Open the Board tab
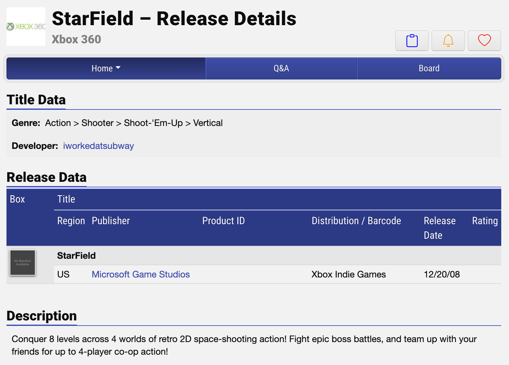This screenshot has width=509, height=365. pyautogui.click(x=429, y=68)
